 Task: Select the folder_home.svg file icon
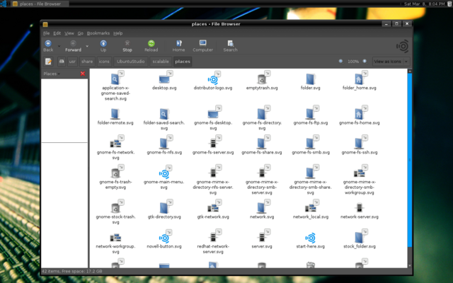tap(359, 79)
